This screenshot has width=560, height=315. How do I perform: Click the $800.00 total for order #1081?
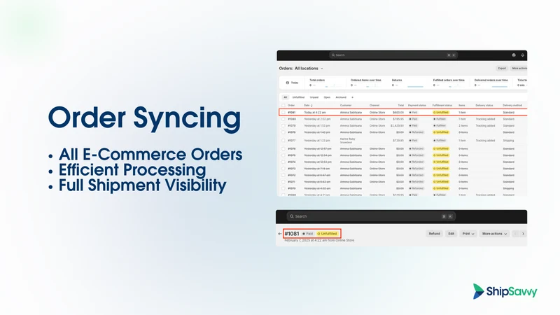point(398,112)
